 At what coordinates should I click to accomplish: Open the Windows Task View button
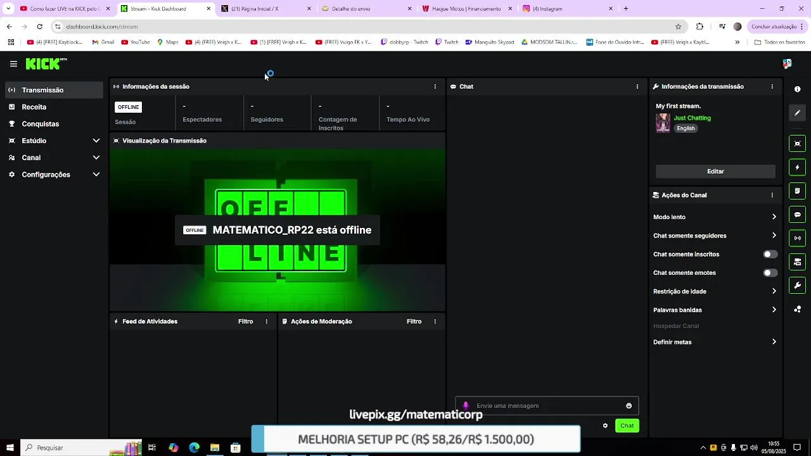click(152, 448)
